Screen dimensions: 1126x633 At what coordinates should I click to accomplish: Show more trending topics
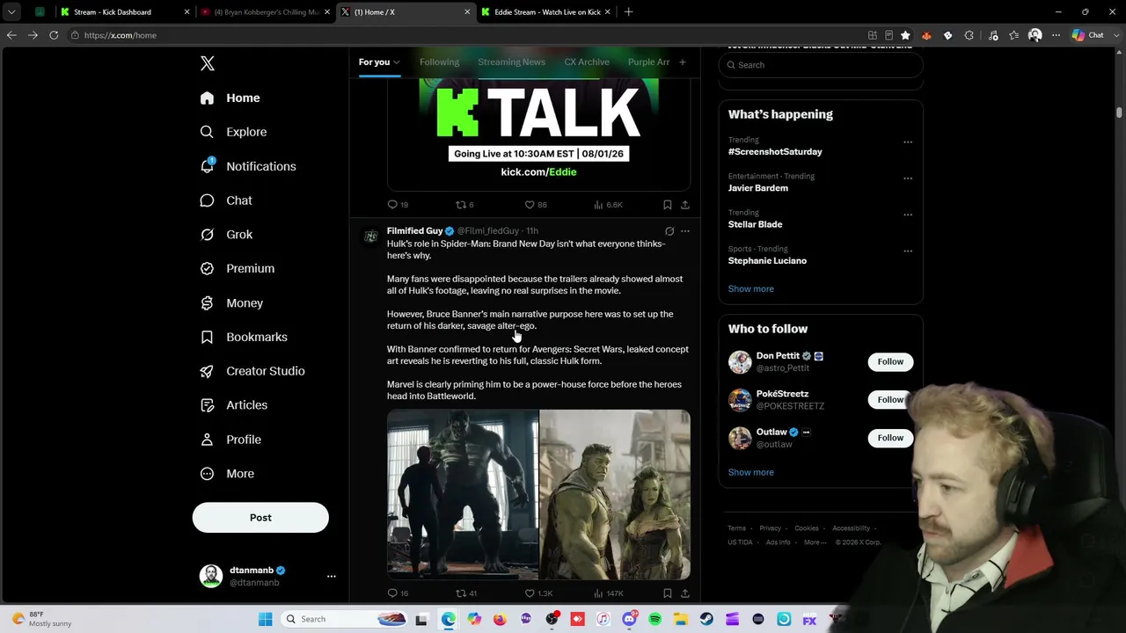pos(750,288)
